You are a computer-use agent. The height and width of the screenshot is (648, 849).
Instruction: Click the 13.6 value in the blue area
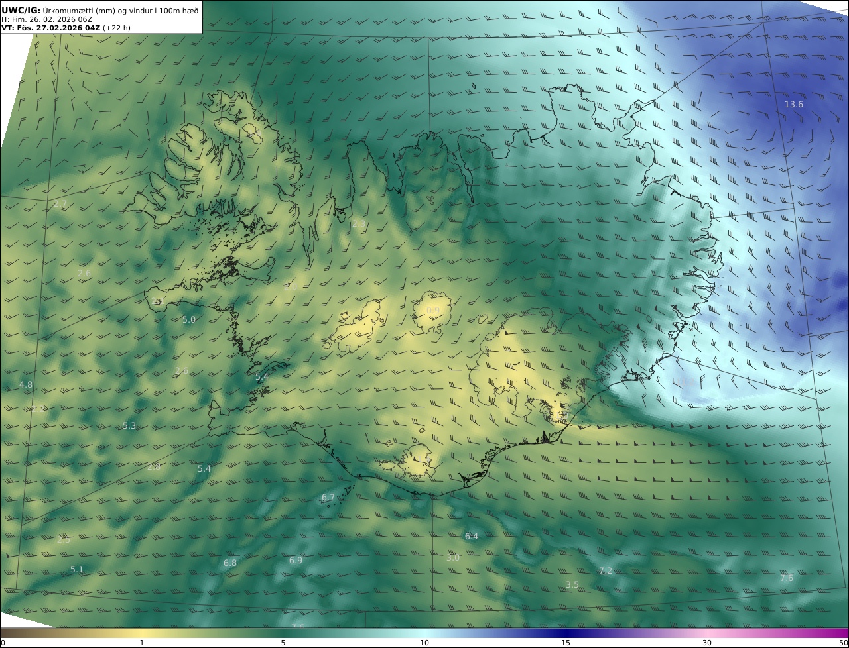point(794,104)
